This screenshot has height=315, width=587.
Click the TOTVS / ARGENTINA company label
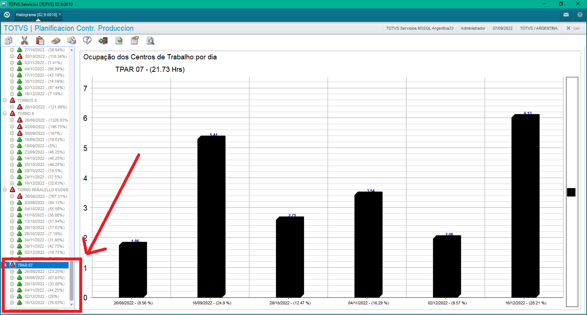539,28
